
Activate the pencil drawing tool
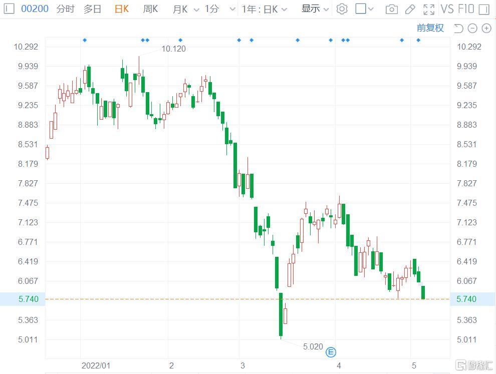point(410,9)
